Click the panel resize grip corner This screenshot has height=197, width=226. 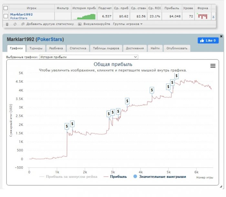221,186
